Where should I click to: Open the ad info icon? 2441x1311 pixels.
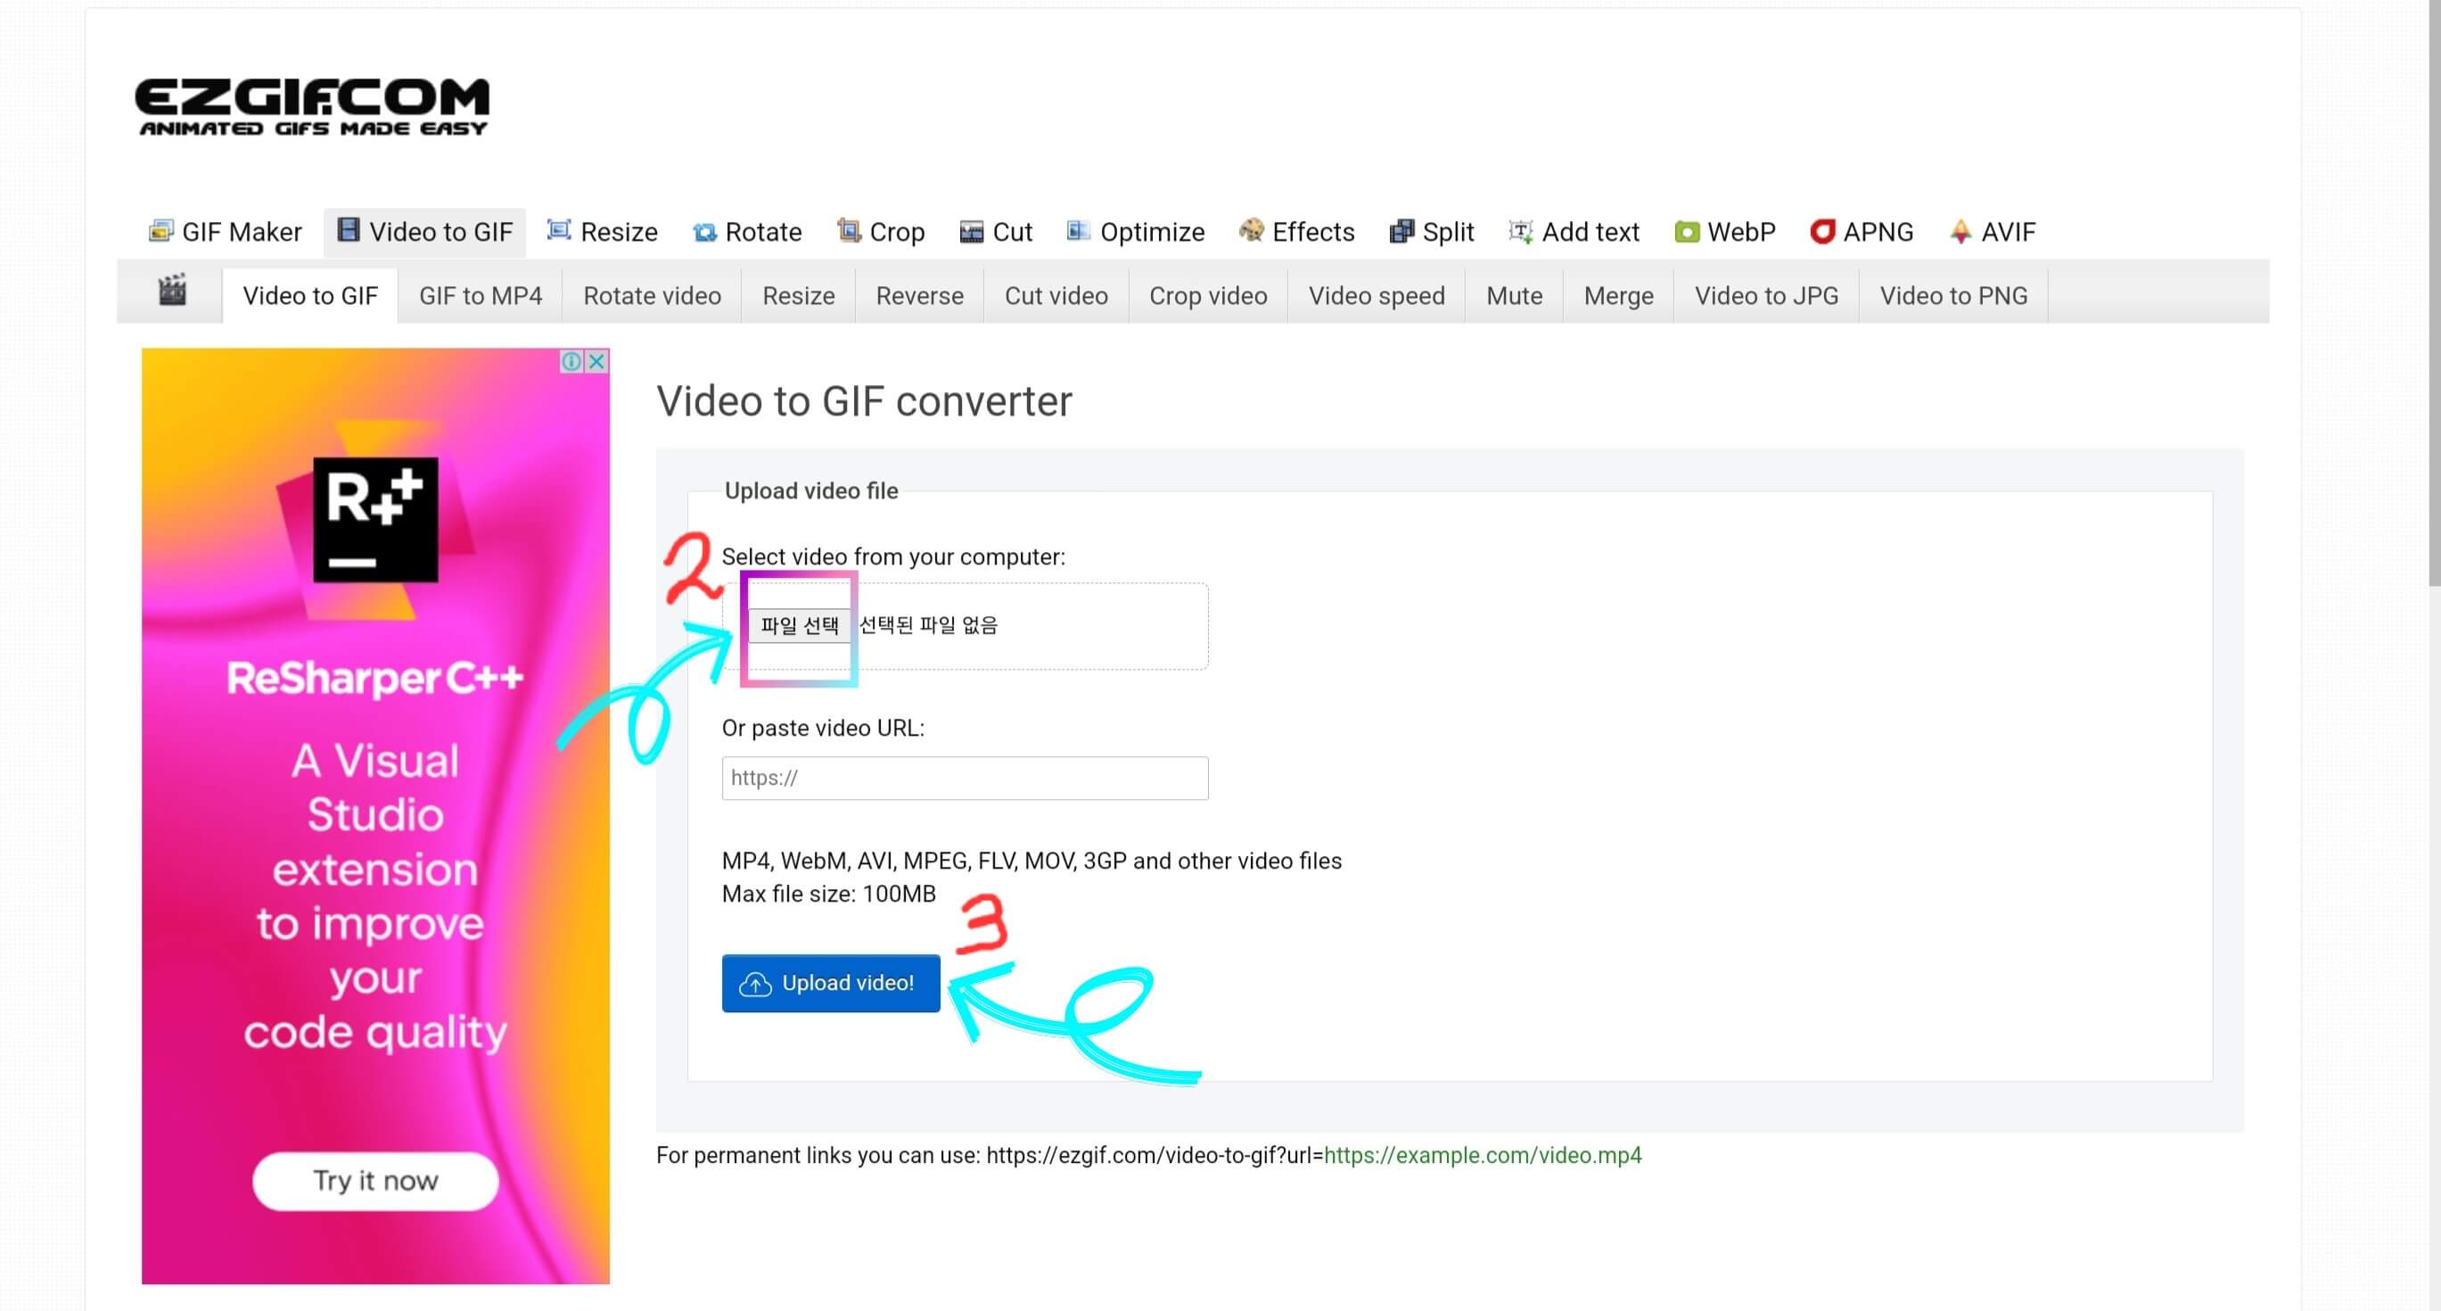click(x=571, y=361)
